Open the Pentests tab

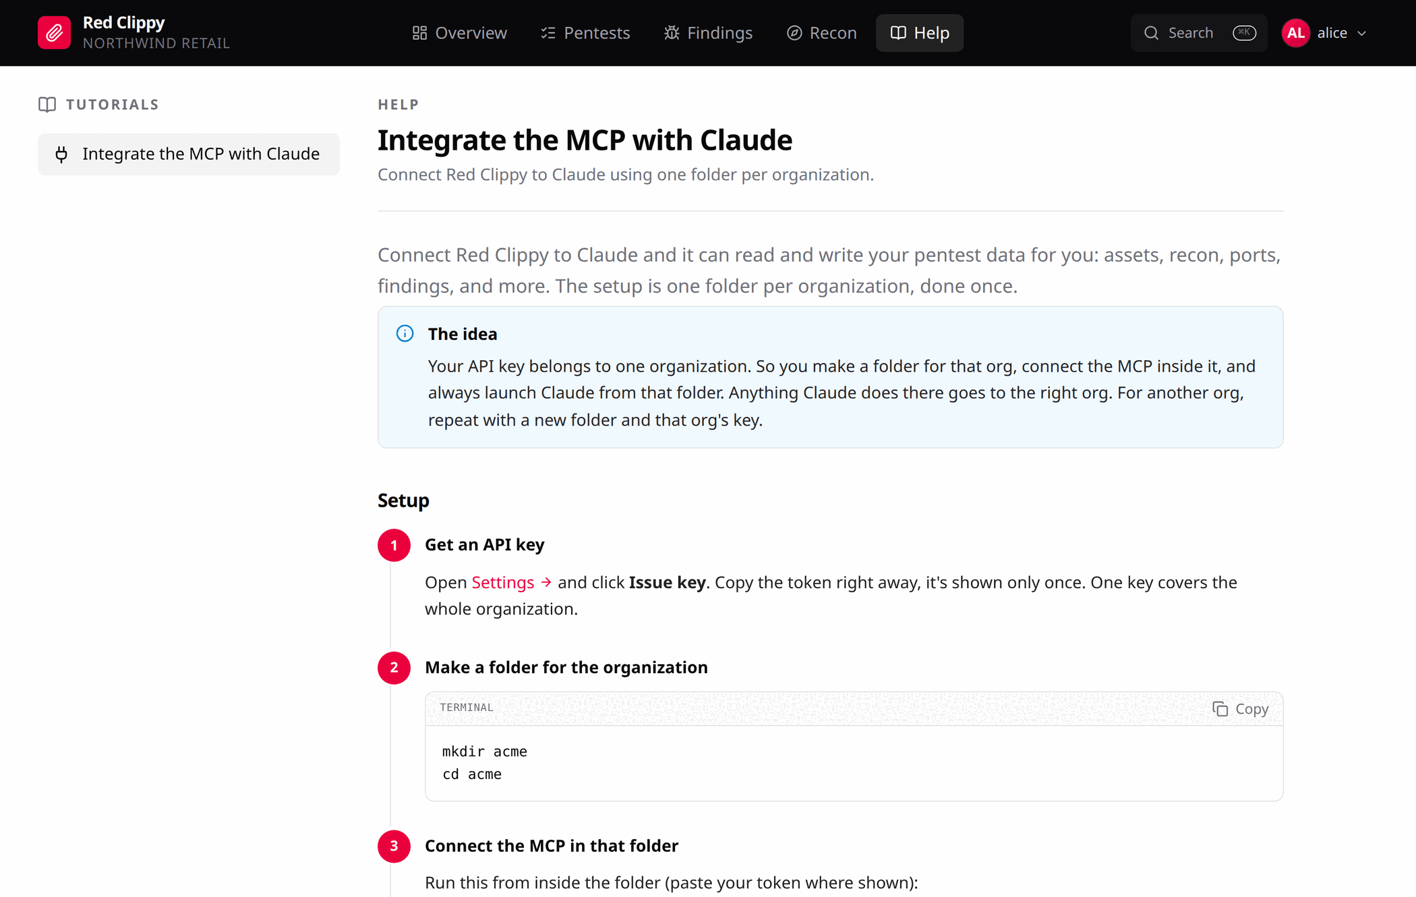585,33
